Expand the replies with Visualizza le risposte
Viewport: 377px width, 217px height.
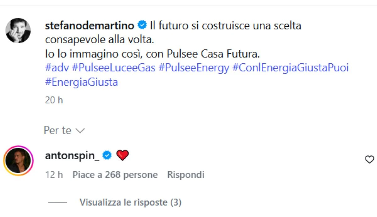pyautogui.click(x=130, y=202)
